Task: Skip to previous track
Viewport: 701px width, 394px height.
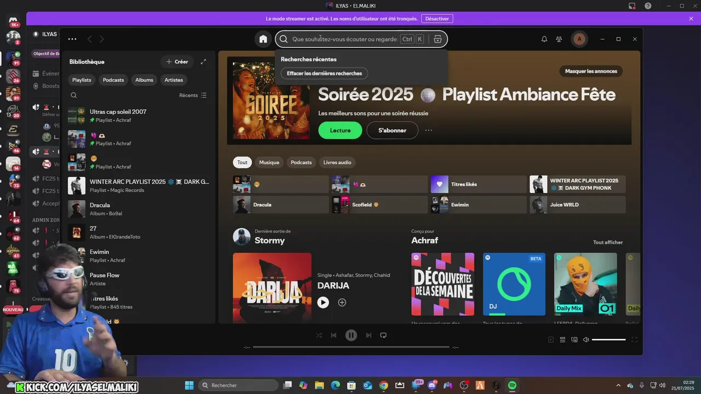Action: tap(334, 335)
